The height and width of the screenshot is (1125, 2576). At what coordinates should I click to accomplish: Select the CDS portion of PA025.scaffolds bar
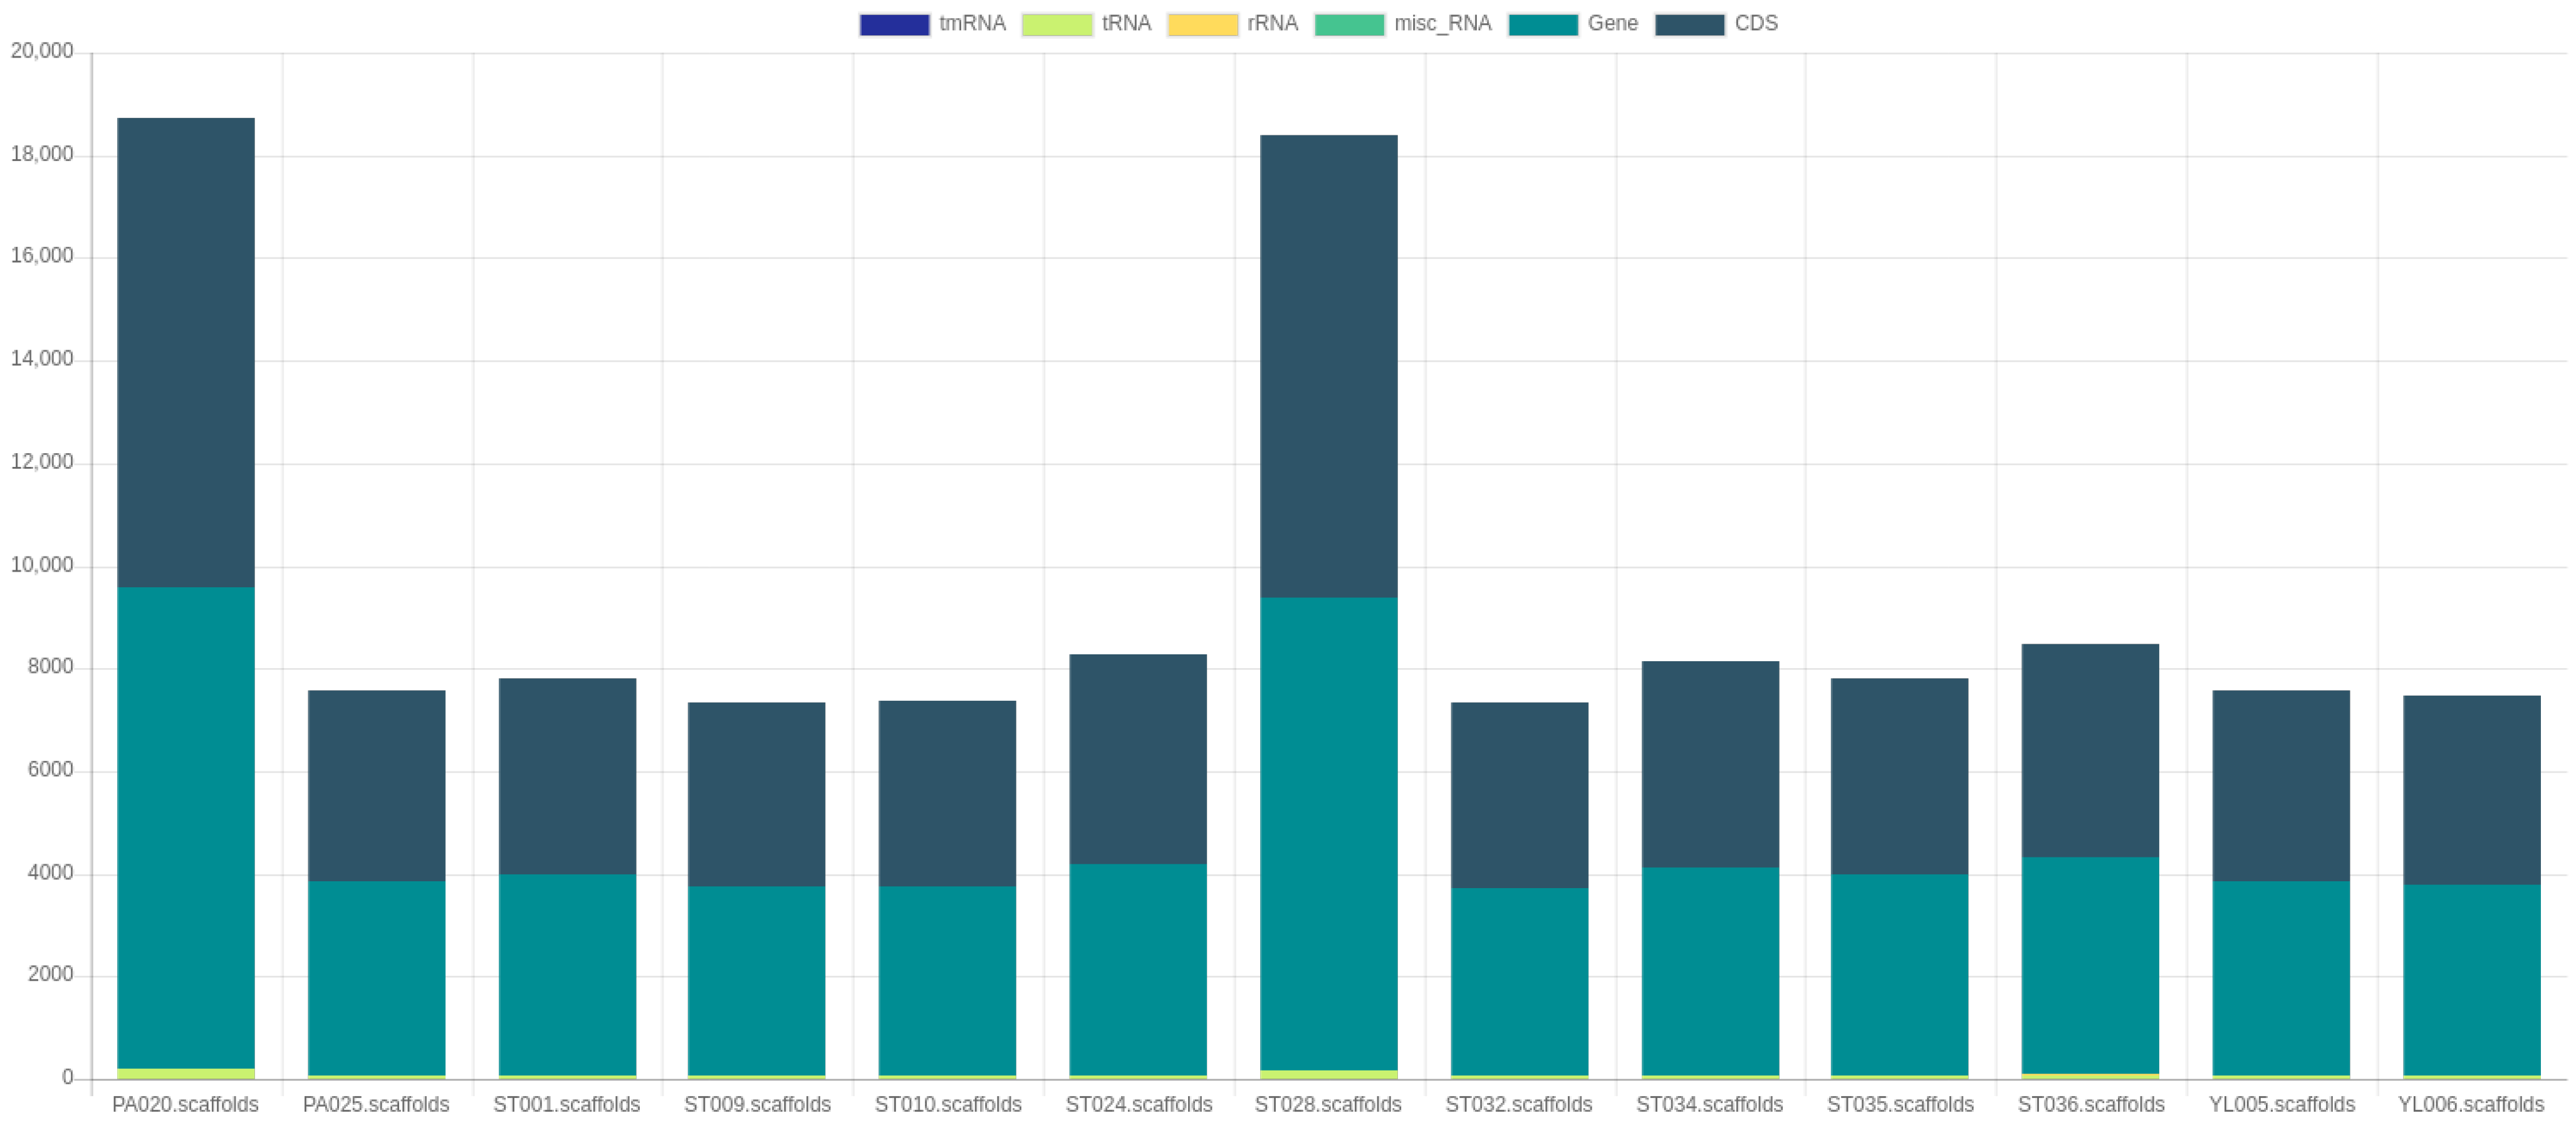click(x=376, y=785)
